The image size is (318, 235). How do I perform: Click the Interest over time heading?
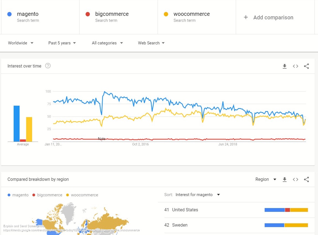pyautogui.click(x=24, y=66)
